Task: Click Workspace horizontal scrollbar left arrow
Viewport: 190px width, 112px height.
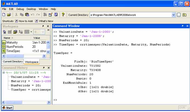Action: point(4,56)
